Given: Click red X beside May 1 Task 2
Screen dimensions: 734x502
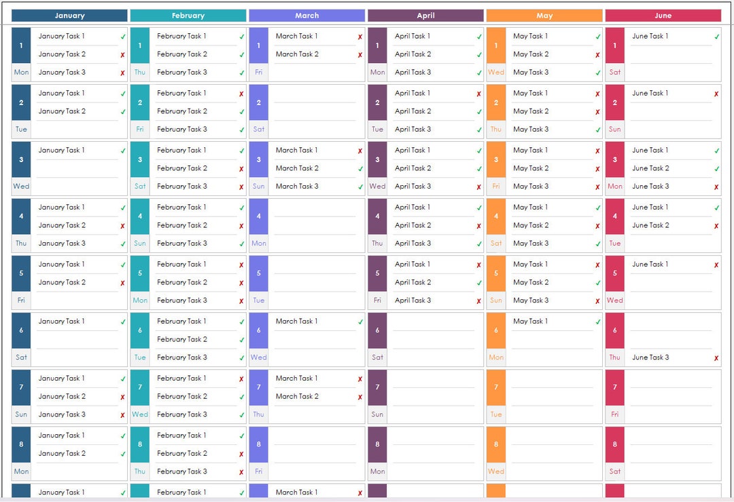Looking at the screenshot, I should [598, 55].
